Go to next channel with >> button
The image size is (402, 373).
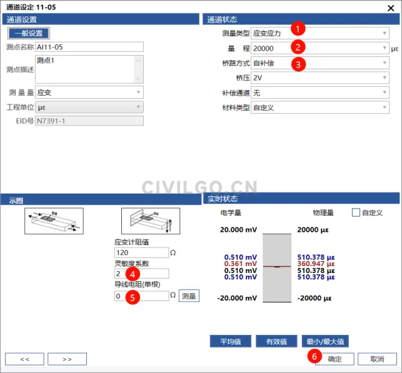pos(67,359)
